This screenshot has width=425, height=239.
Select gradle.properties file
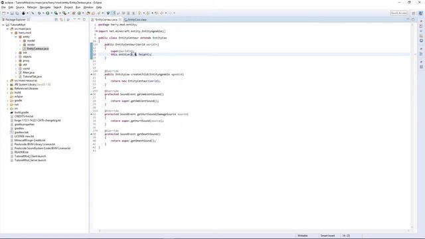coord(25,124)
